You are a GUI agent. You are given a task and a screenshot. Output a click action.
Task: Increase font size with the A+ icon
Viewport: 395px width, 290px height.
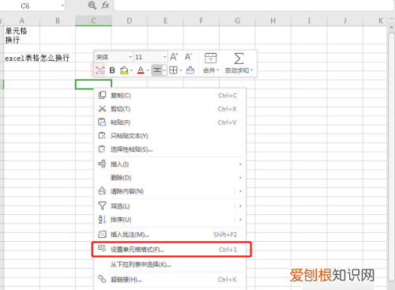pos(174,57)
